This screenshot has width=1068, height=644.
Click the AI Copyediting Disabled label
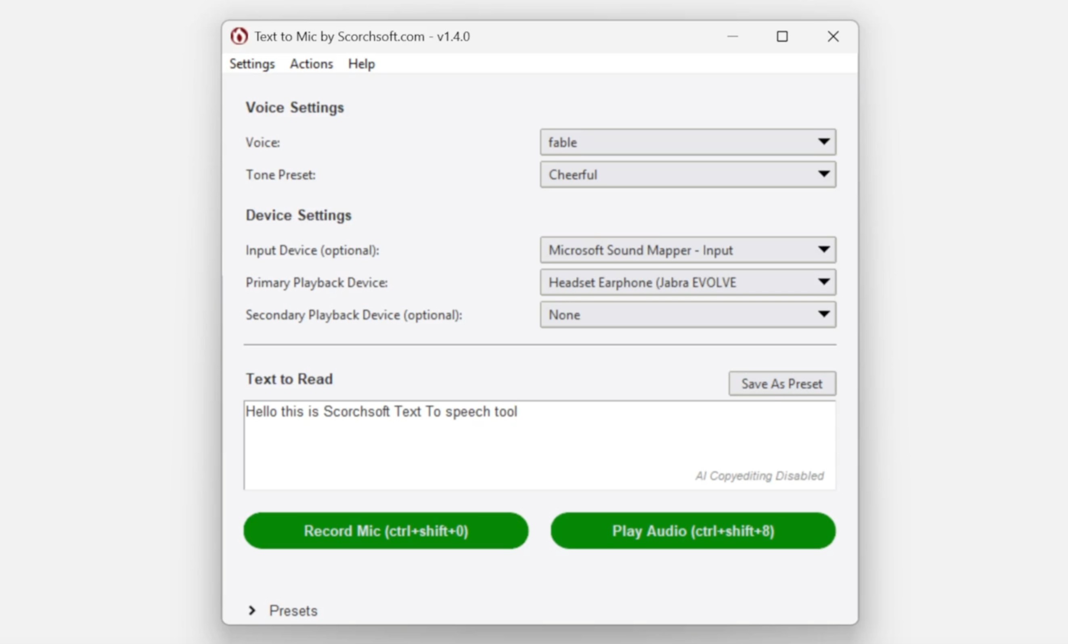[x=759, y=476]
